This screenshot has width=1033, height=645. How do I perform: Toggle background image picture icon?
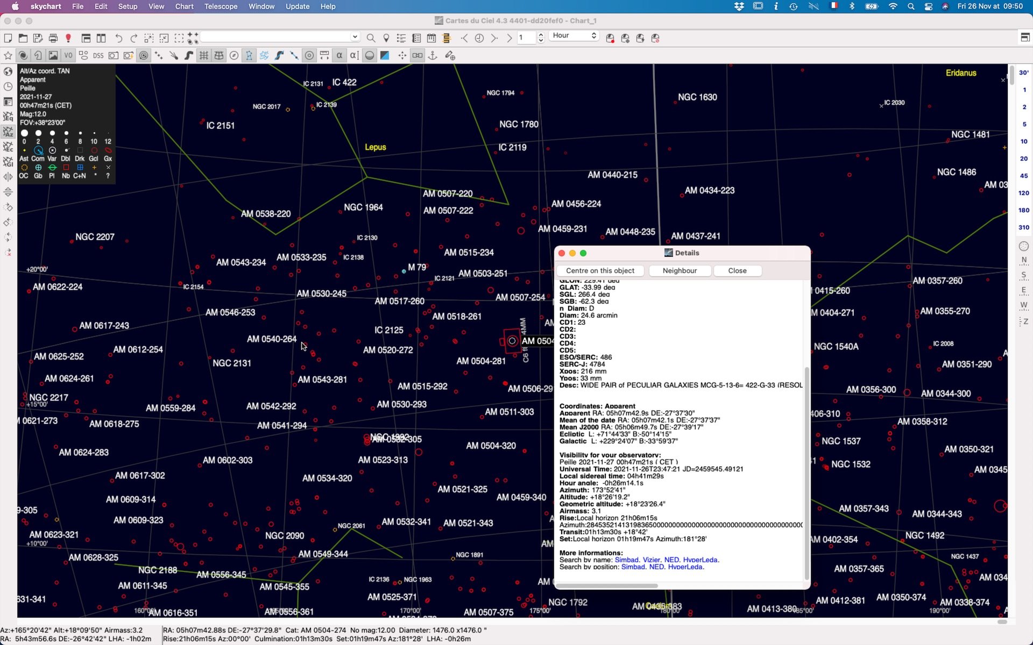point(53,55)
